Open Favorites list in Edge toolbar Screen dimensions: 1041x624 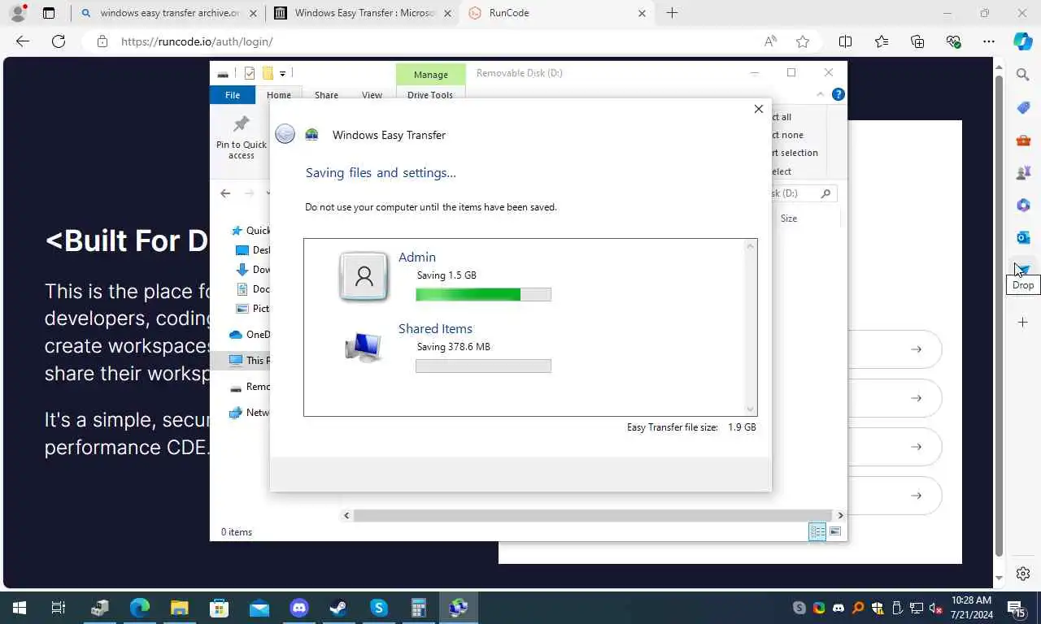click(882, 41)
